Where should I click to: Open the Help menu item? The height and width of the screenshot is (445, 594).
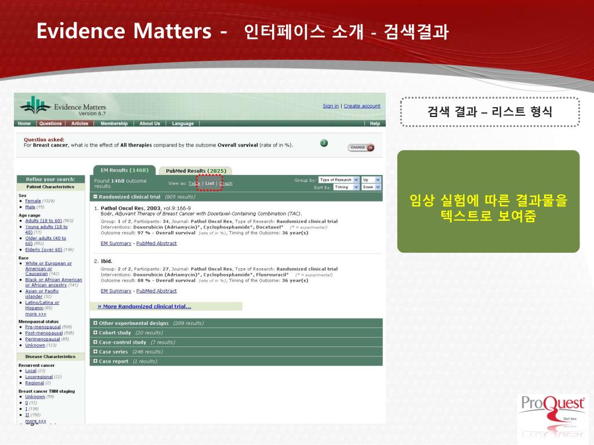(x=375, y=123)
